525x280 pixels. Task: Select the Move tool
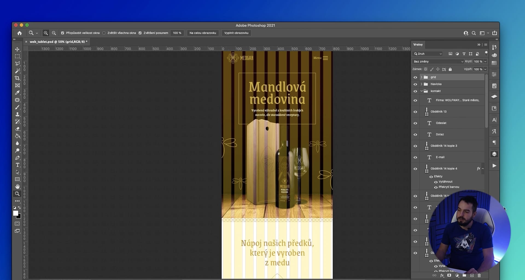pos(17,49)
